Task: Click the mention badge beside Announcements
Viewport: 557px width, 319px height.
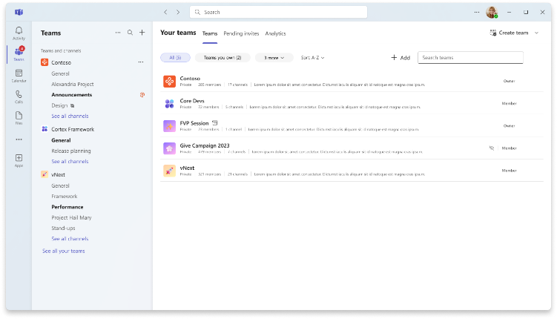Action: point(142,95)
